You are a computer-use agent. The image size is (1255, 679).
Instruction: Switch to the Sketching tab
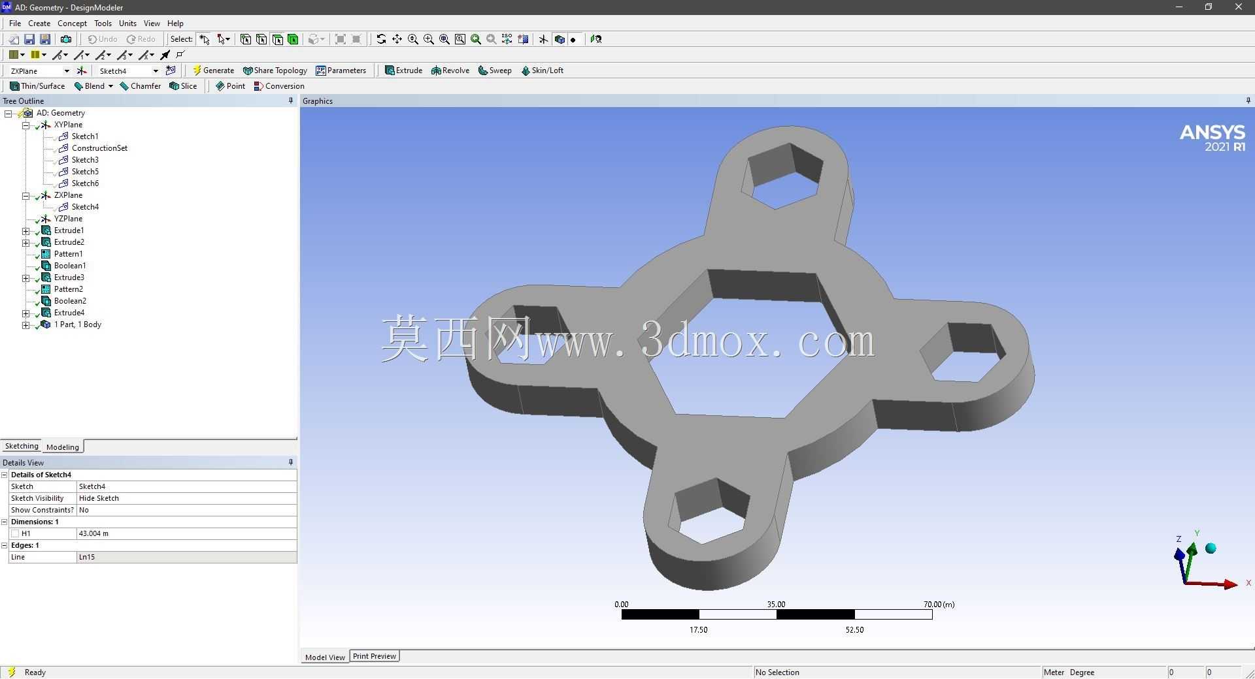click(x=22, y=446)
